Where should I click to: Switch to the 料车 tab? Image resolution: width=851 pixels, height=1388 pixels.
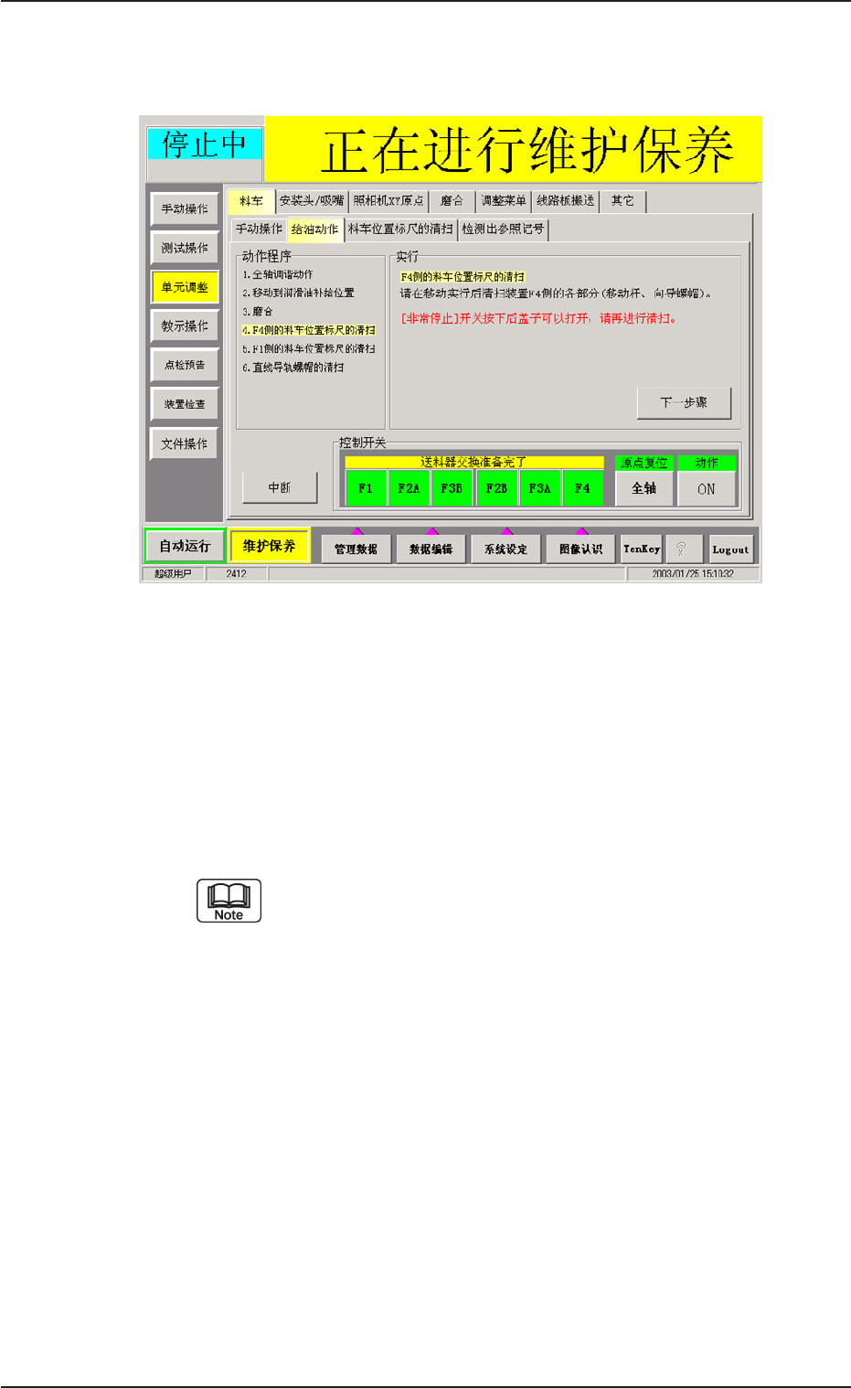tap(251, 201)
